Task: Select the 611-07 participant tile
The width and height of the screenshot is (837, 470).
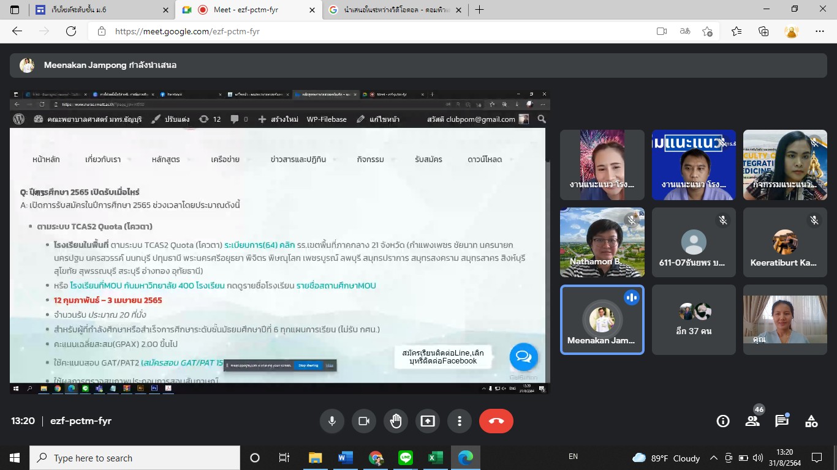Action: pos(694,242)
